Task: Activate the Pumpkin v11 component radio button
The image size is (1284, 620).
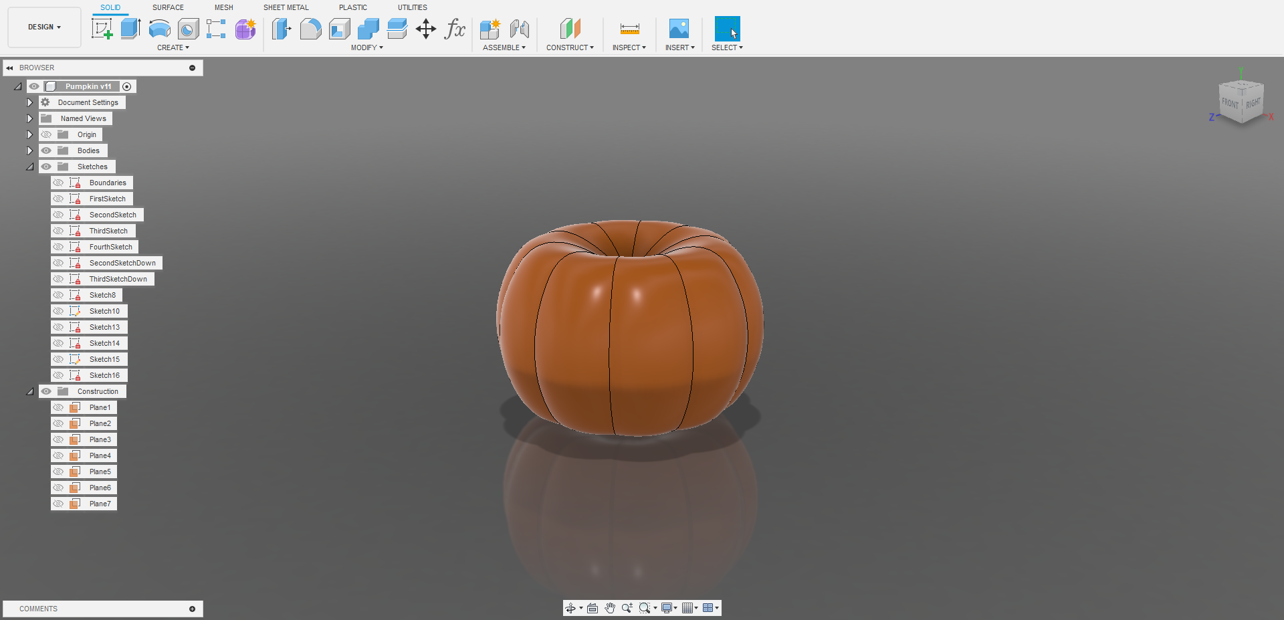Action: point(127,86)
